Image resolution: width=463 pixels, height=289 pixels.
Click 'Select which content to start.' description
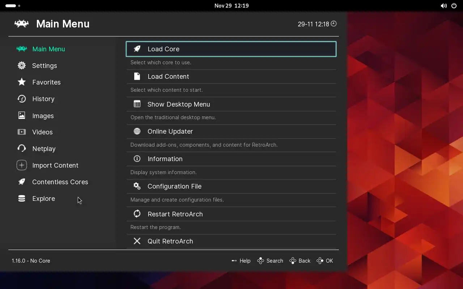click(x=166, y=90)
